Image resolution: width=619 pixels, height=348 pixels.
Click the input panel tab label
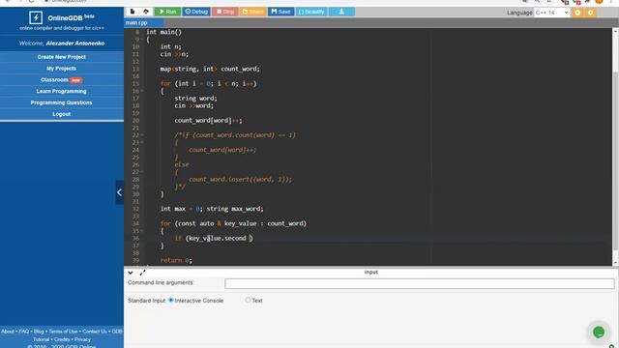(x=371, y=273)
